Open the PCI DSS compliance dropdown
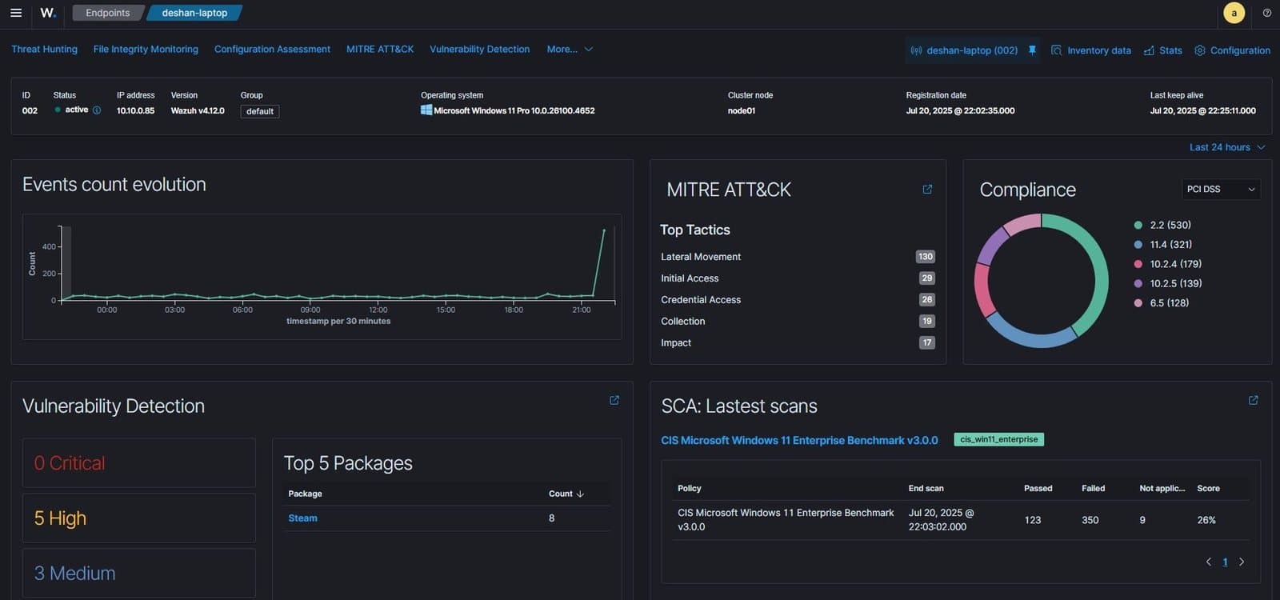 point(1221,190)
